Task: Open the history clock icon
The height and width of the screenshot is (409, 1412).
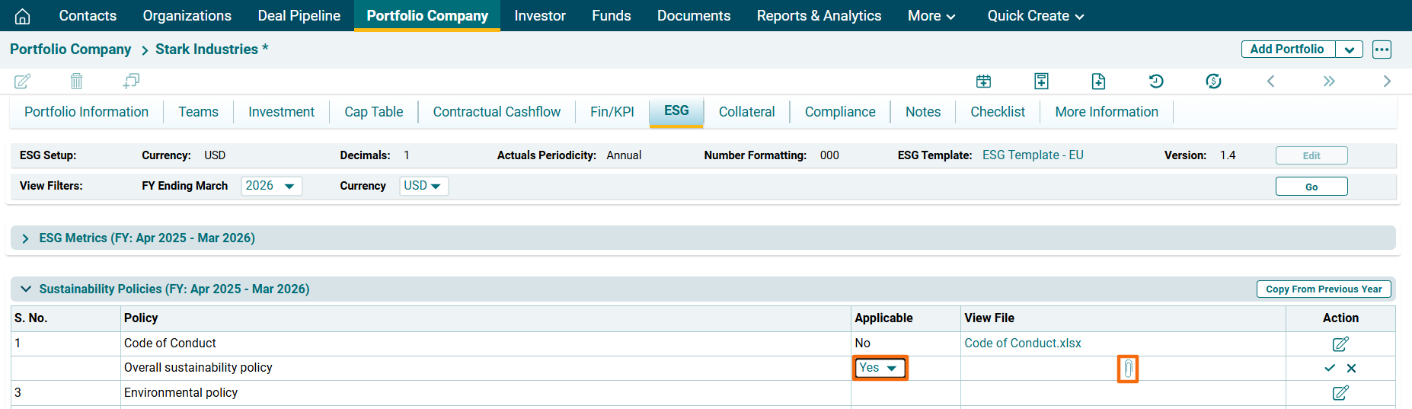Action: [x=1156, y=81]
